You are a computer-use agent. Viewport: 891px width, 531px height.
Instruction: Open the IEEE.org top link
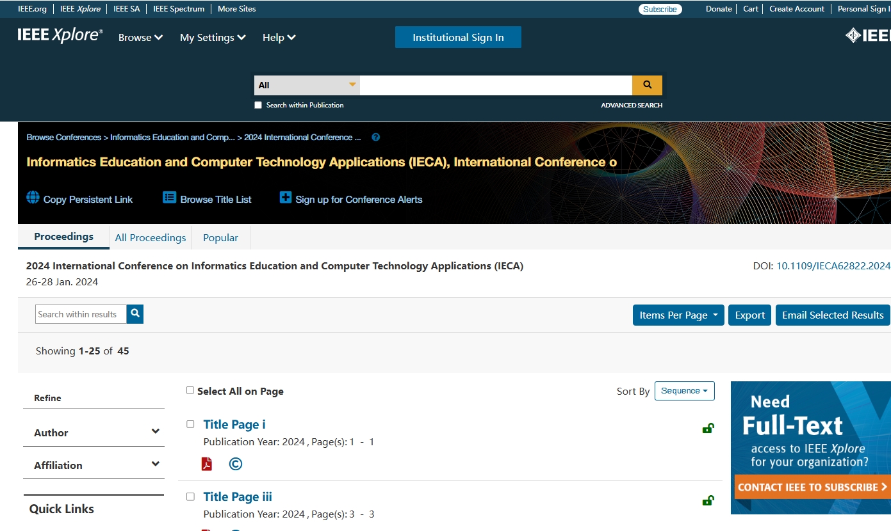point(32,9)
